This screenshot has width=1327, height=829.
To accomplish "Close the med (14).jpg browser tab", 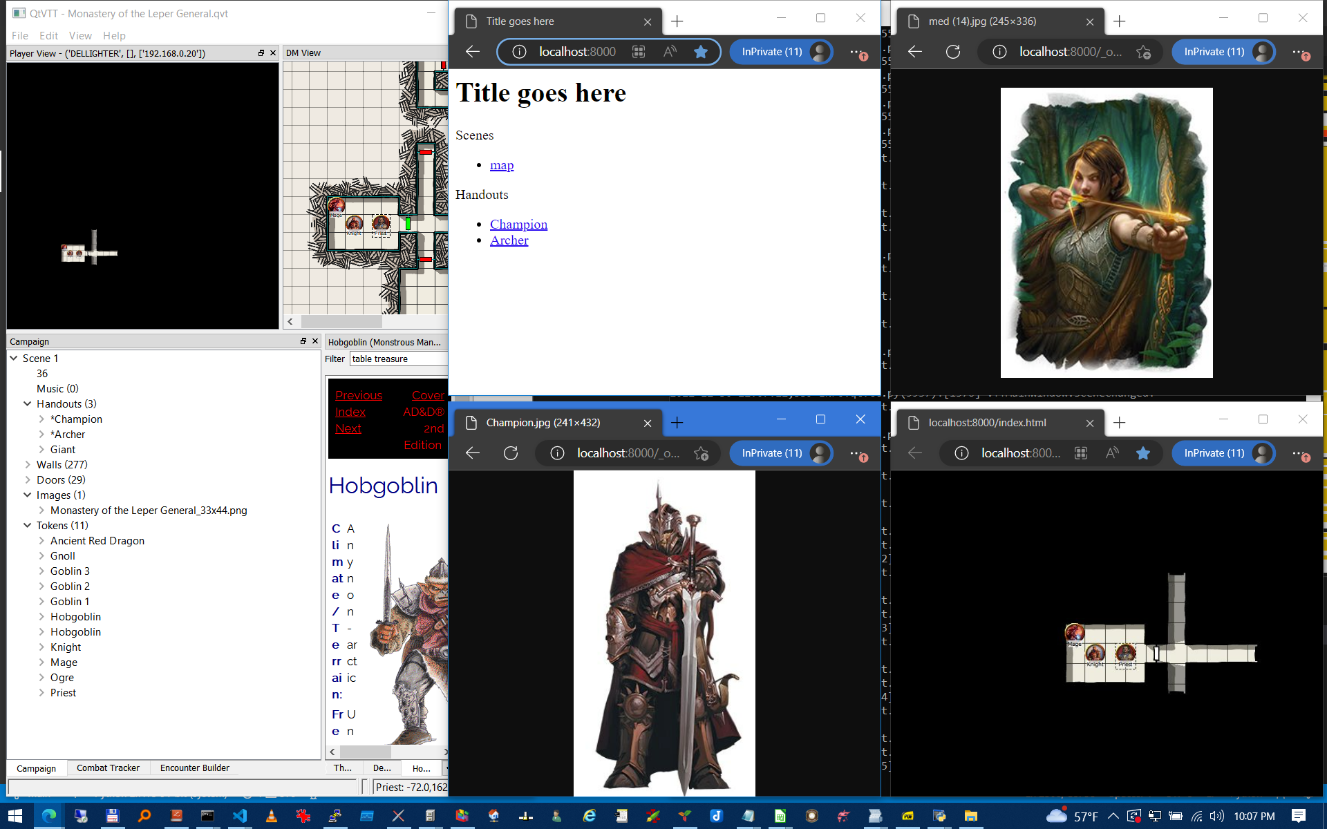I will (1090, 21).
